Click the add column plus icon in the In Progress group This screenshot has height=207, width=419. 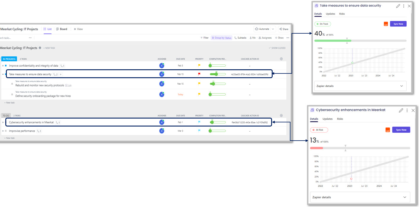tap(281, 59)
